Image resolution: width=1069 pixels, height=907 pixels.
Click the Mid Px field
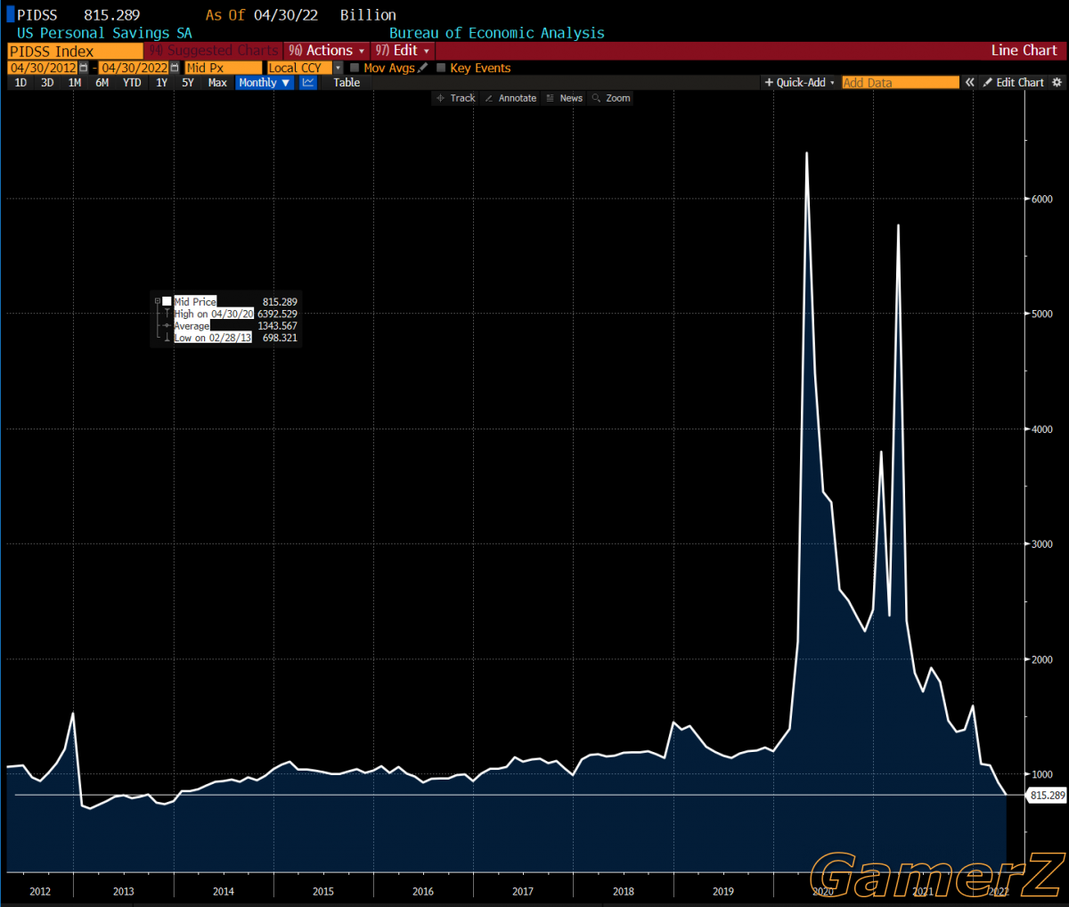224,68
